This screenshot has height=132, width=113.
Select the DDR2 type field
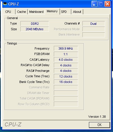pyautogui.click(x=35, y=24)
